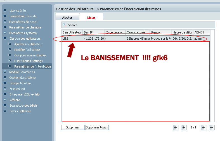This screenshot has height=141, width=220.
Task: Select the Liste tab
Action: pos(91,18)
